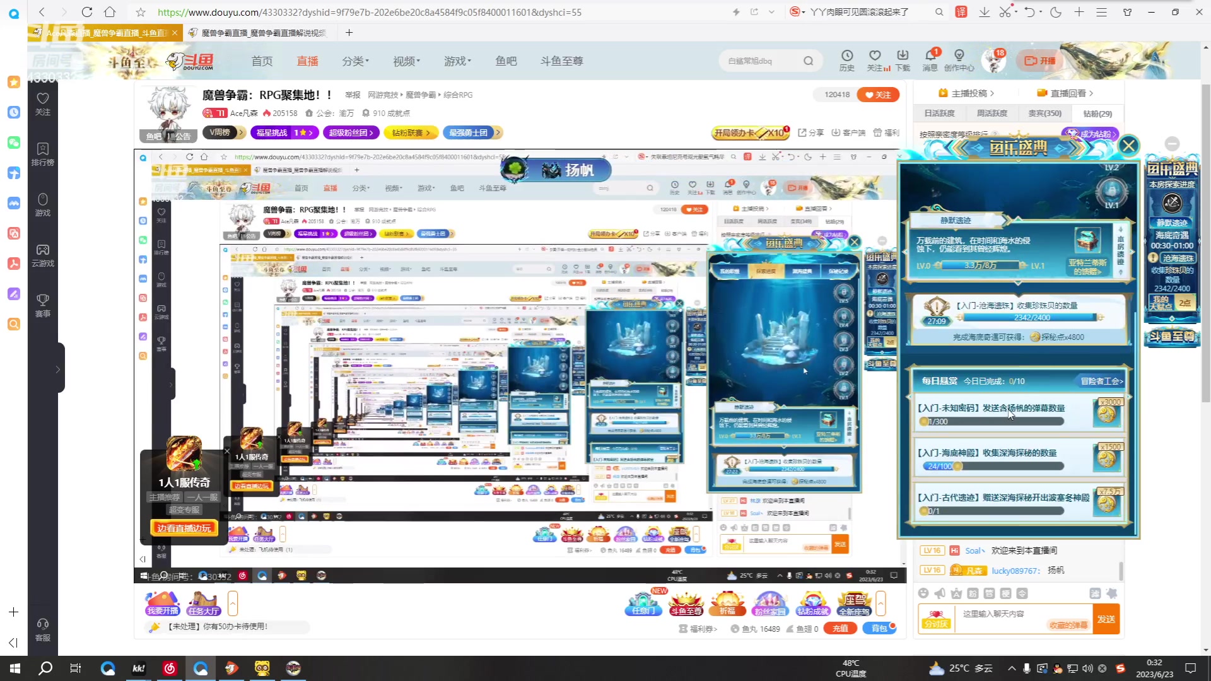
Task: Select 直播 in Douyu navigation
Action: point(307,61)
